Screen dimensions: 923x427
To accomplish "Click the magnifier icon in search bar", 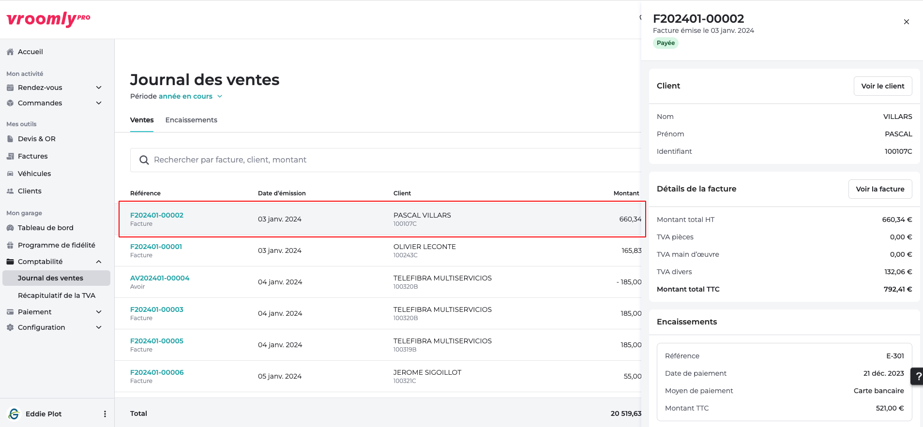I will (144, 160).
